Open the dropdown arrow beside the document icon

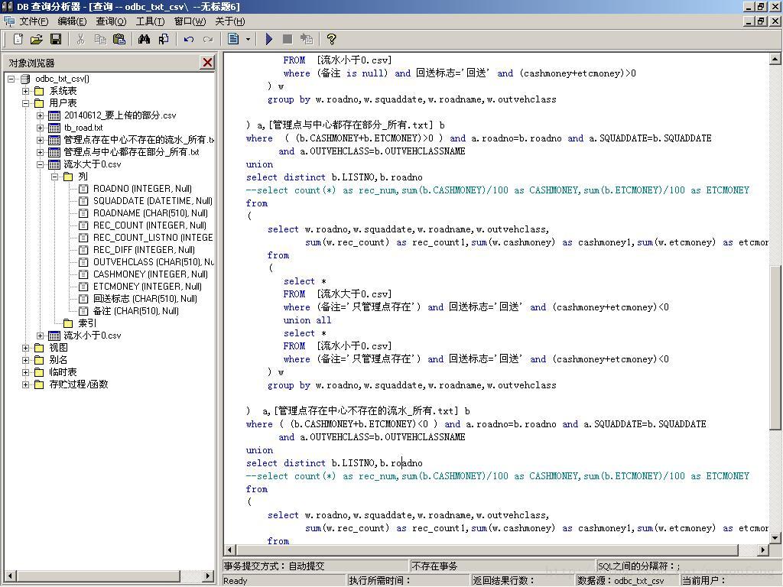[x=248, y=39]
